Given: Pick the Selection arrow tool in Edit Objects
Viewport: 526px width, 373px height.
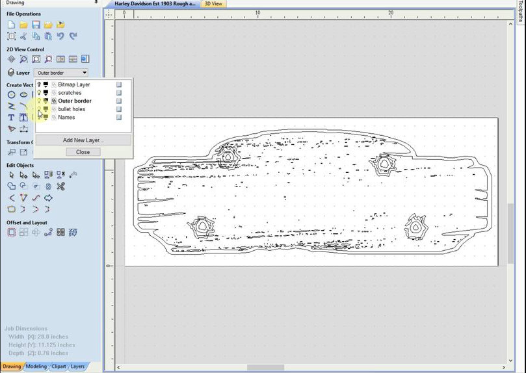Looking at the screenshot, I should (12, 175).
